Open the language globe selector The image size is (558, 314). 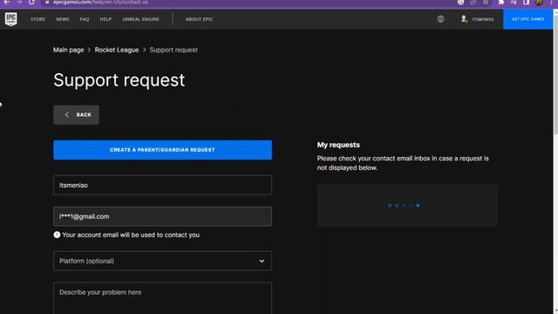440,19
